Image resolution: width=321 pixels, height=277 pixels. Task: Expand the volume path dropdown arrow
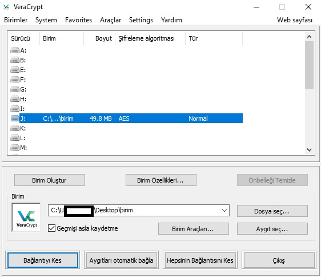pos(224,211)
